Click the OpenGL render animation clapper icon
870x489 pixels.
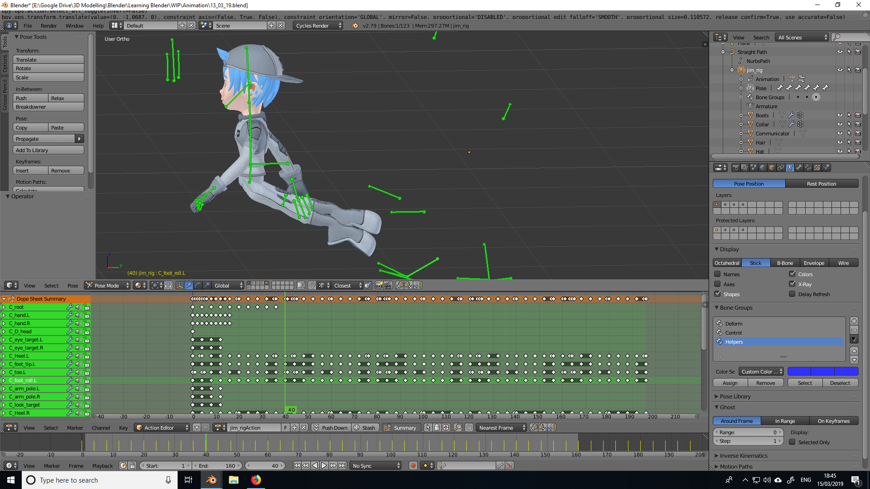pos(388,286)
